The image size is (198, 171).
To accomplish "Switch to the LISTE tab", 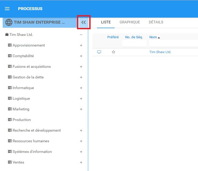I will [x=106, y=22].
